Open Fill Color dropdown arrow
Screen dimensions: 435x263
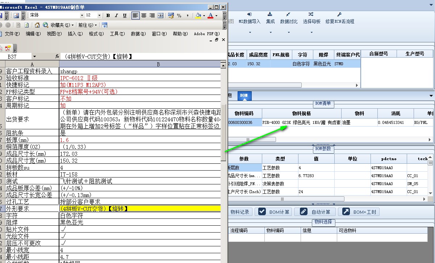pyautogui.click(x=204, y=16)
